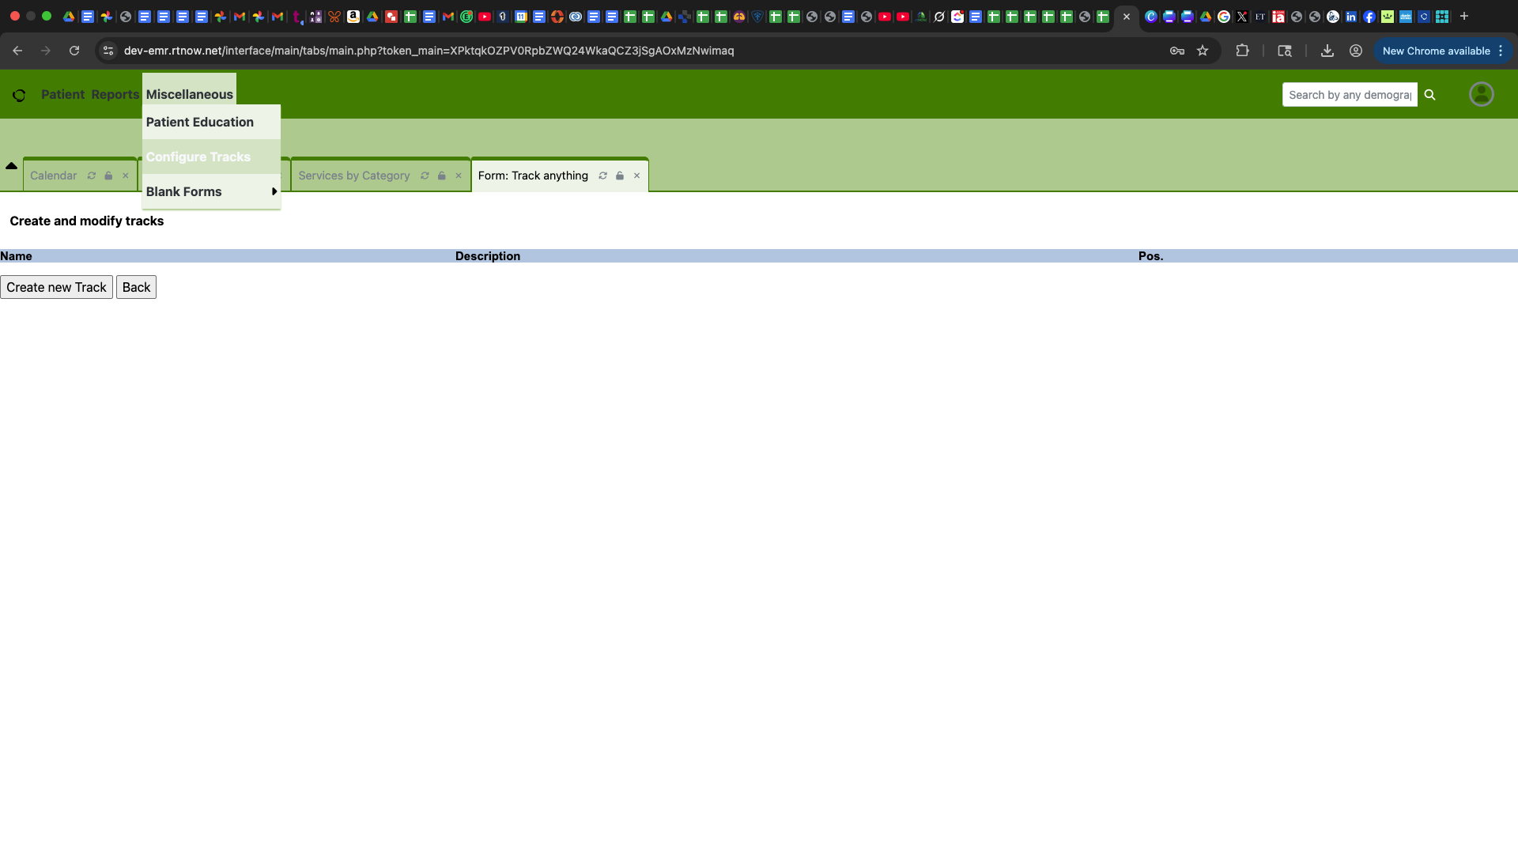
Task: Click the refresh icon on Calendar tab
Action: [x=92, y=176]
